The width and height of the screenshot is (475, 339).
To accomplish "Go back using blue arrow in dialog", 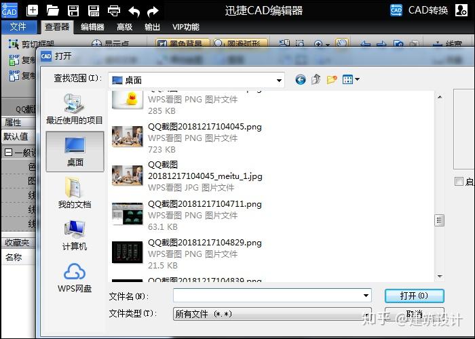I will point(300,80).
